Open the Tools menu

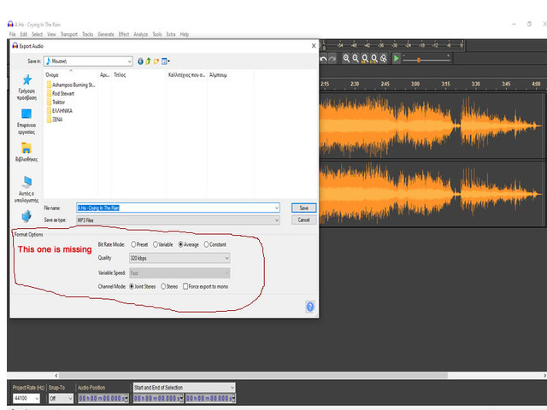pos(157,34)
